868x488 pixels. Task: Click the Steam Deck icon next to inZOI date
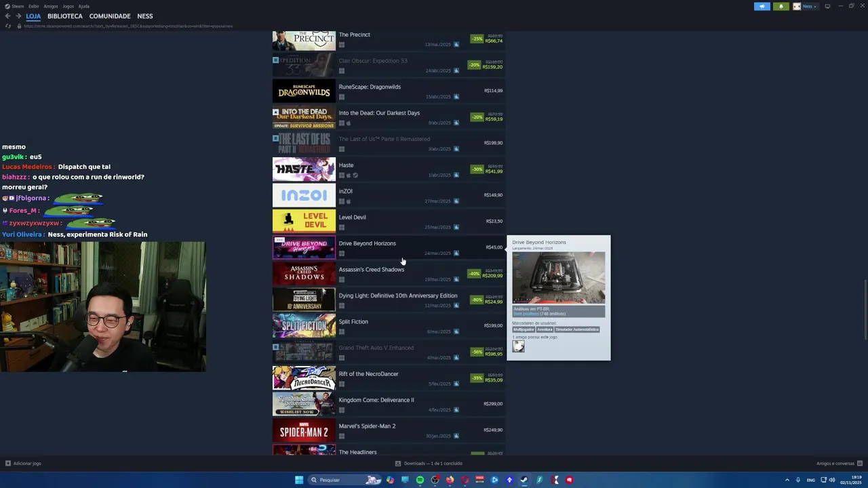coord(456,201)
